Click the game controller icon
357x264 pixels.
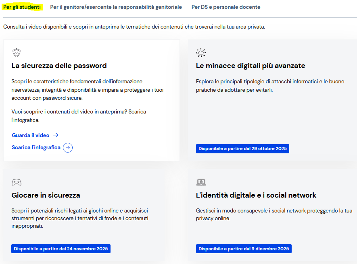(17, 182)
